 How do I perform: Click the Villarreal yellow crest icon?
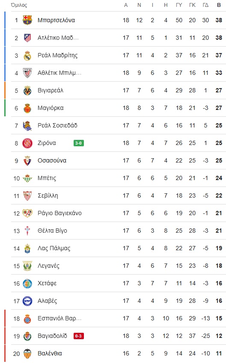[x=27, y=90]
